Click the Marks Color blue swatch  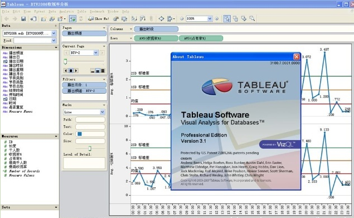click(80, 134)
